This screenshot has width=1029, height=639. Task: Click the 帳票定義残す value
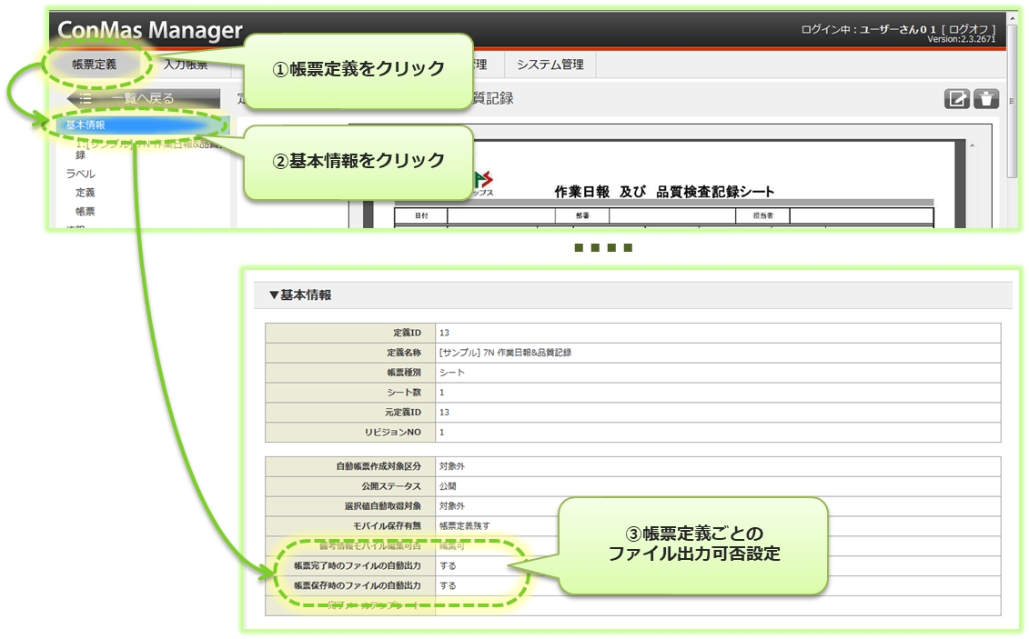[465, 525]
